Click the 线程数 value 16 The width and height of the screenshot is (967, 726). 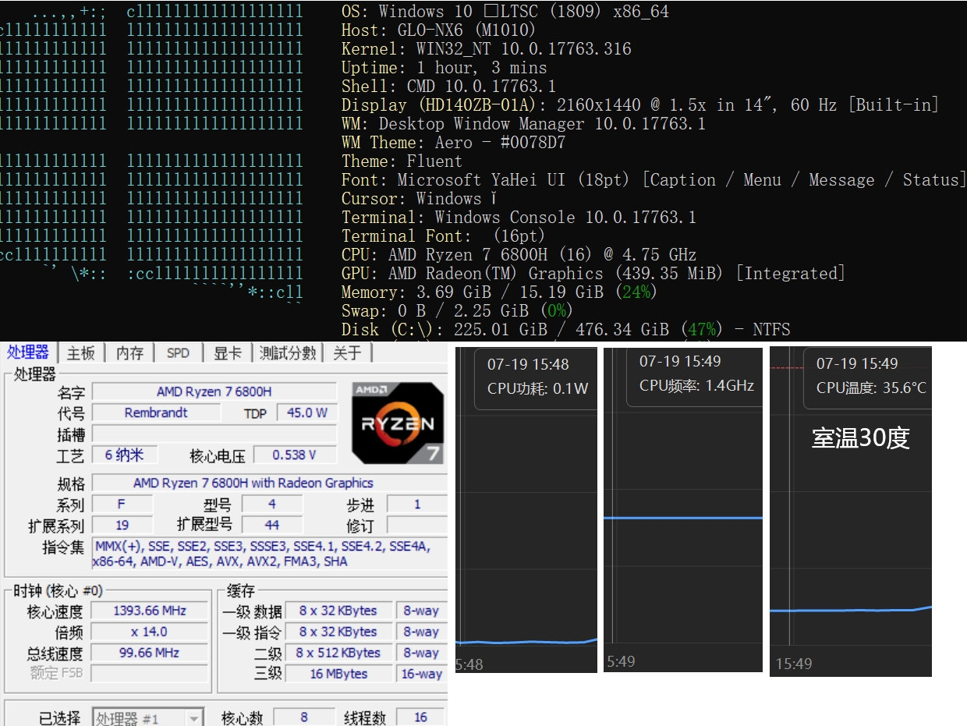point(420,717)
